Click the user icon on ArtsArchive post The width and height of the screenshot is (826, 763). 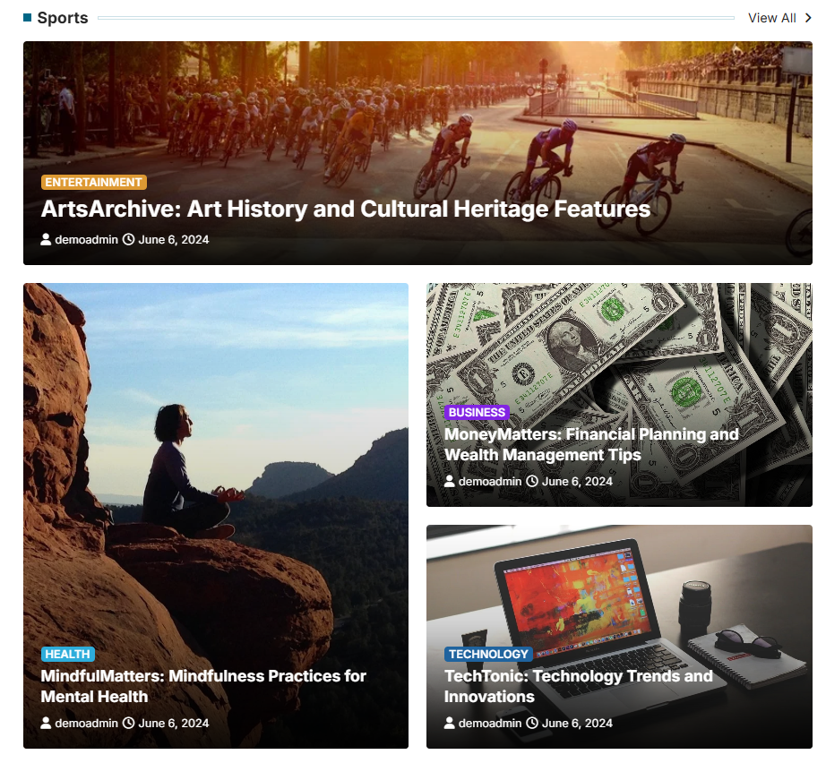pos(46,240)
